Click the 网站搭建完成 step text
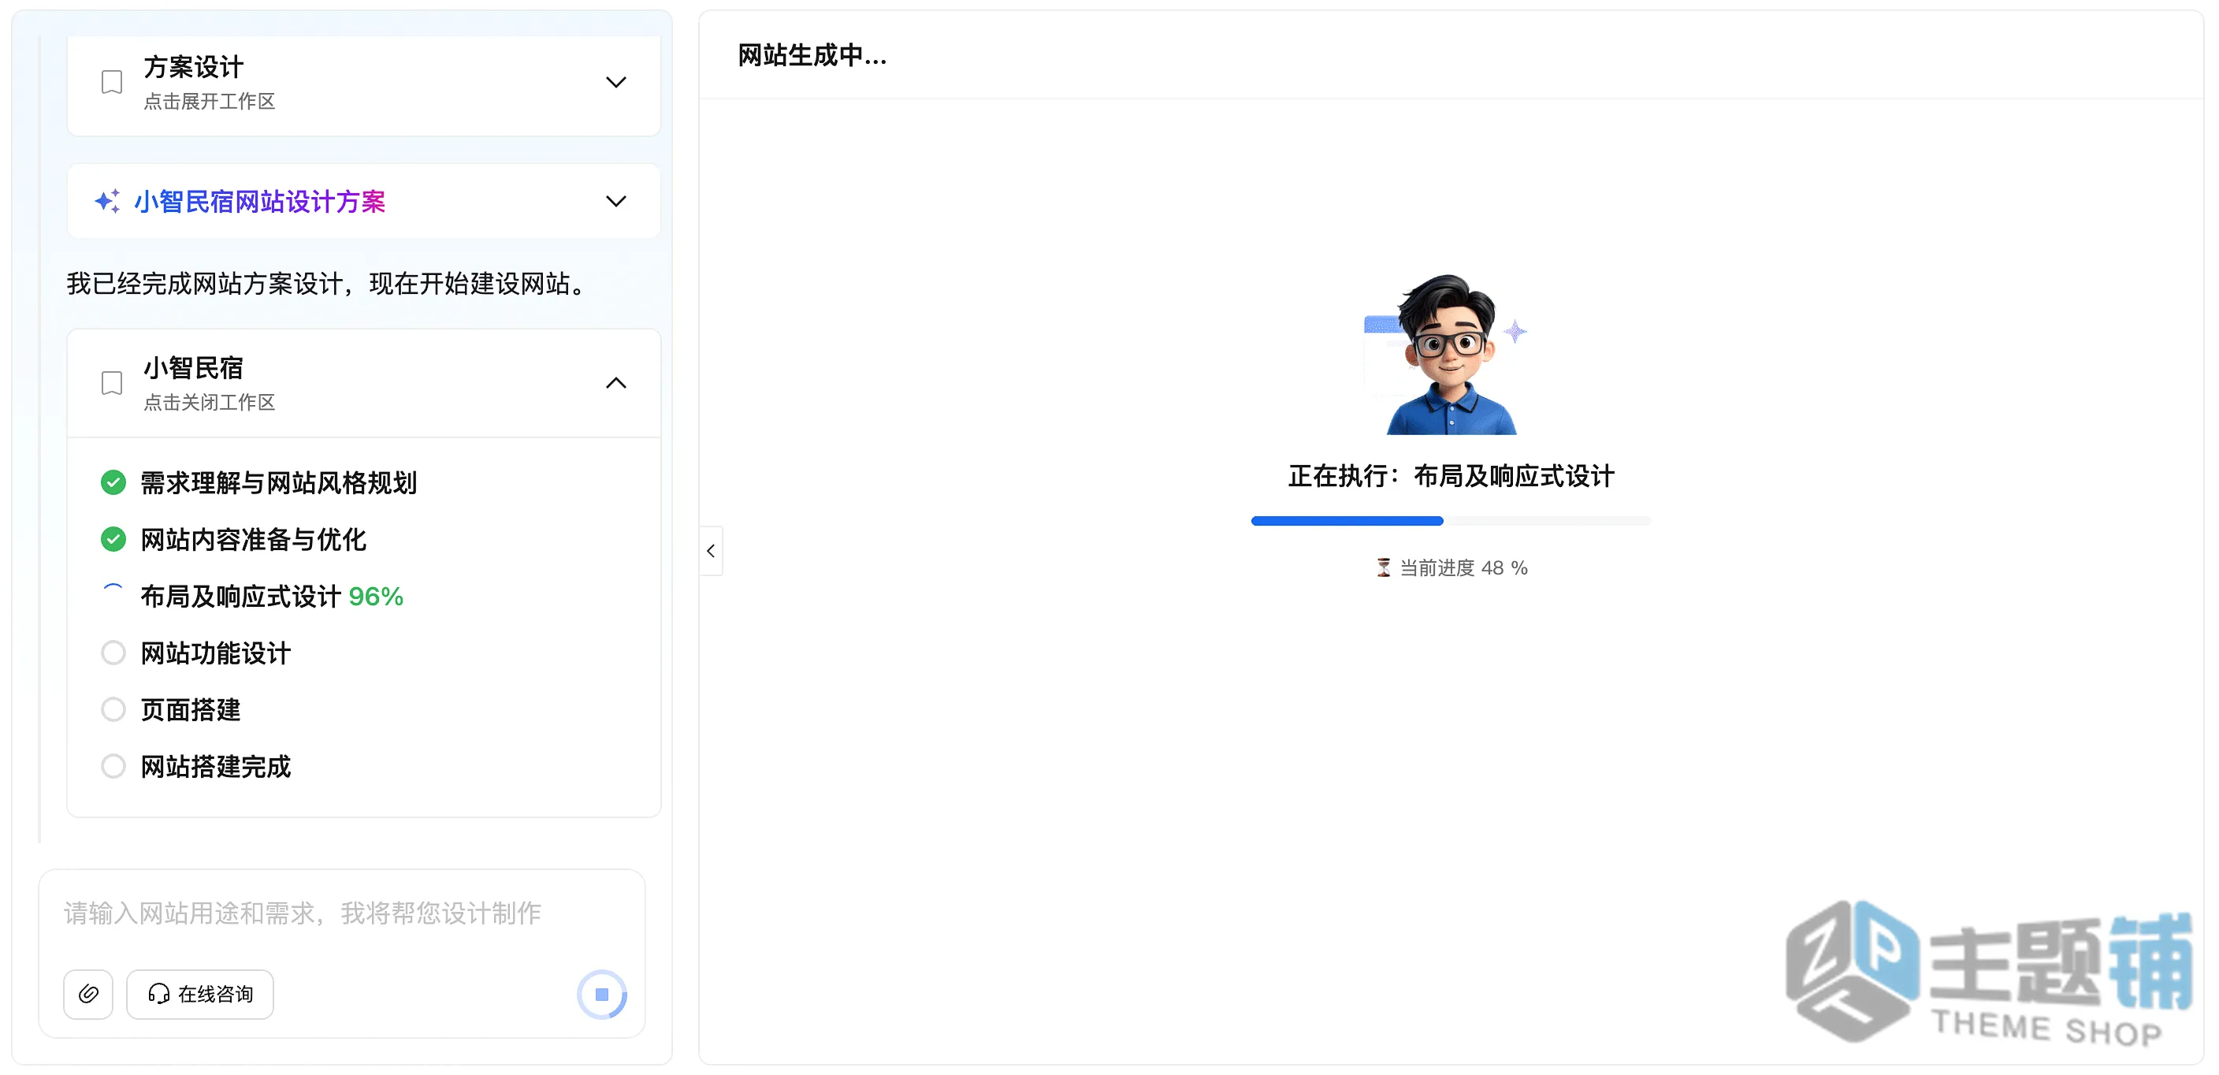 coord(215,767)
